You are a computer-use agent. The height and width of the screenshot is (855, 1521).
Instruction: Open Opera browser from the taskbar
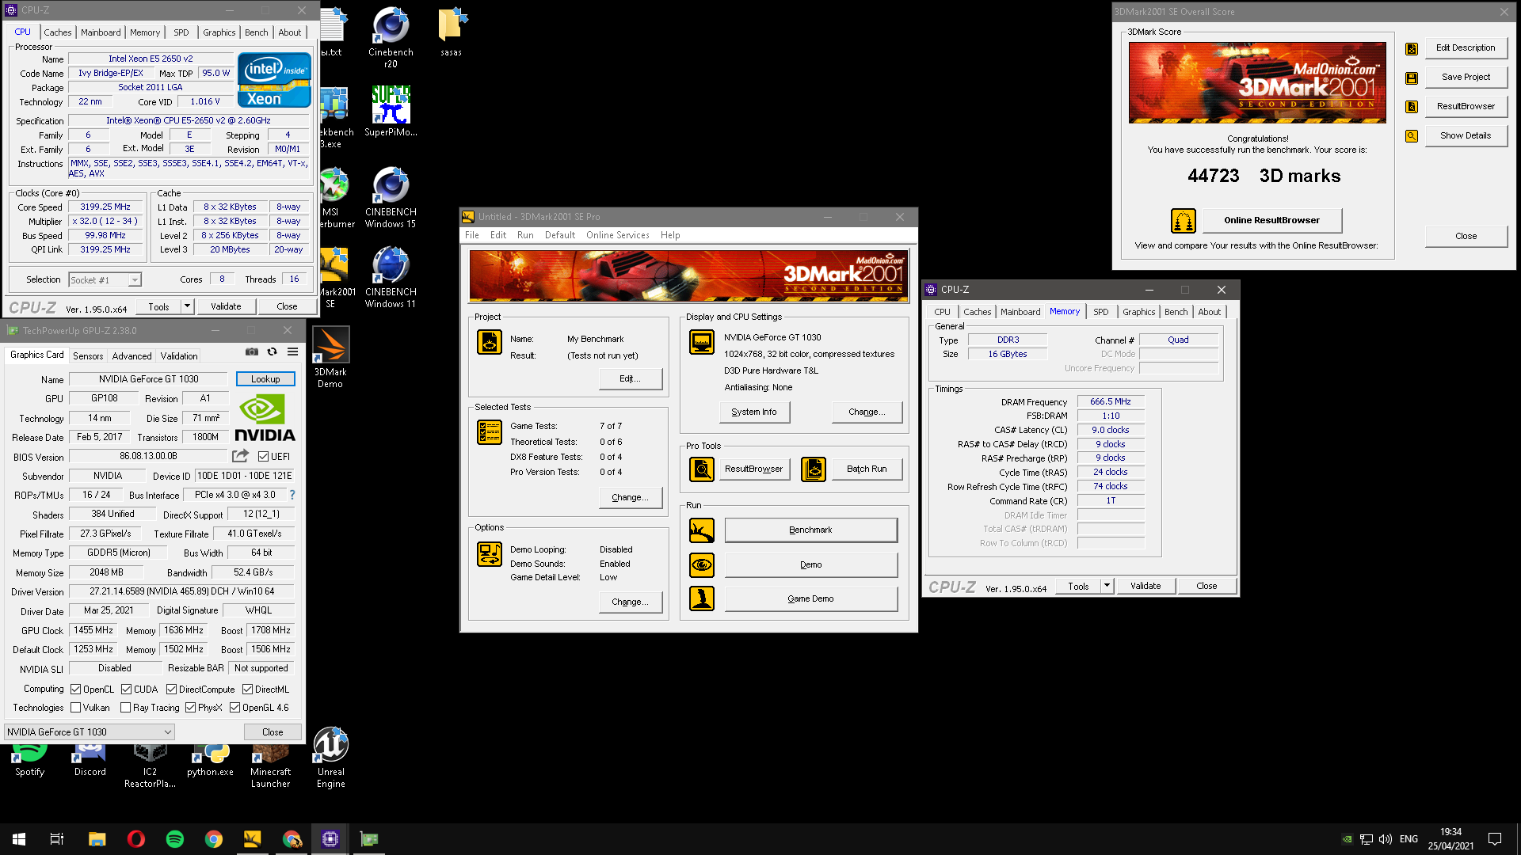tap(135, 839)
